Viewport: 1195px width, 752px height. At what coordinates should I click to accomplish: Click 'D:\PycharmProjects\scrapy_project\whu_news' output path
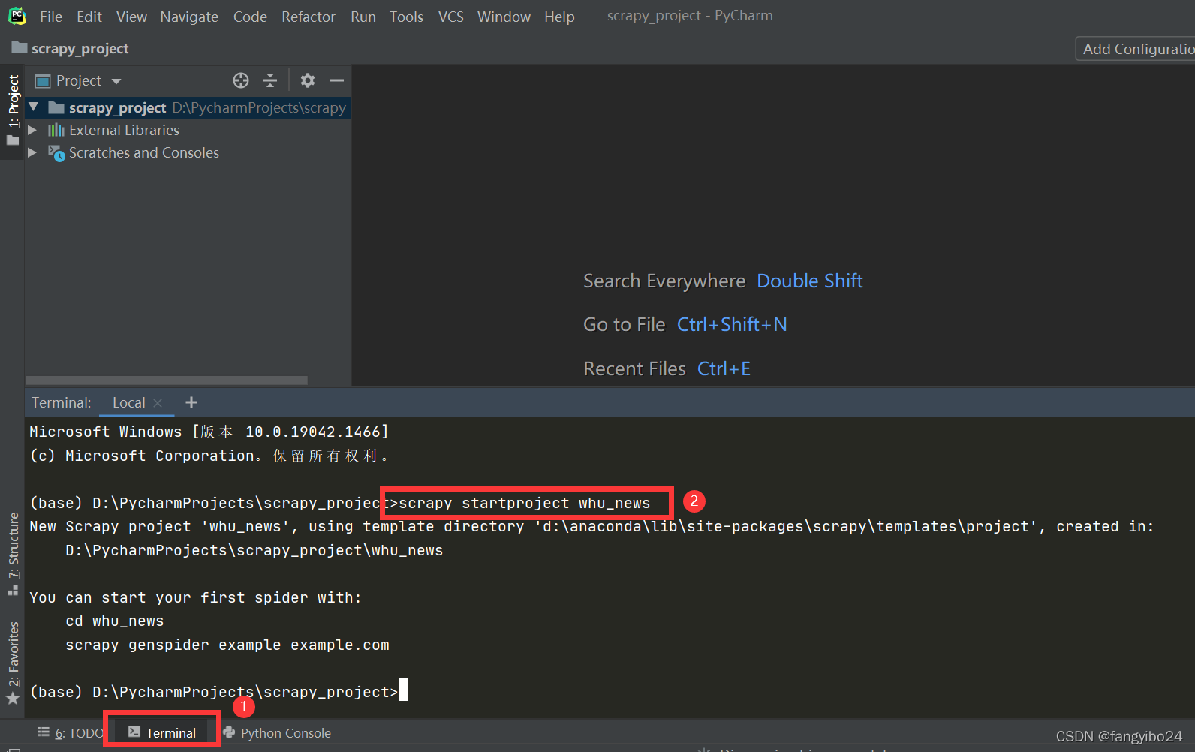click(254, 551)
